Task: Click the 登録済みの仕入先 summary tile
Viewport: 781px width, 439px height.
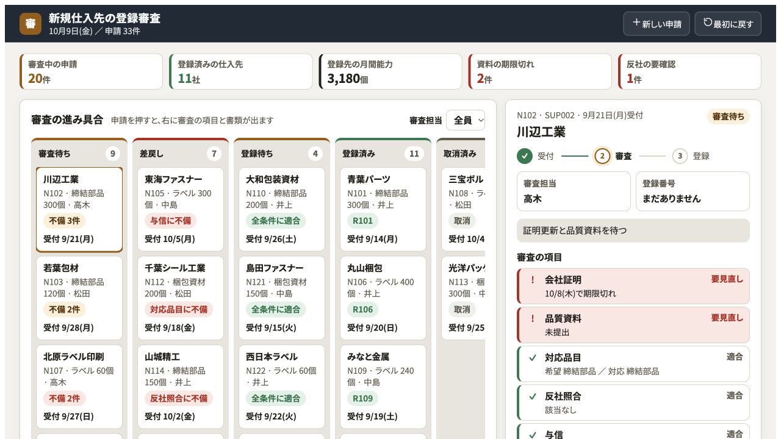Action: click(x=241, y=71)
